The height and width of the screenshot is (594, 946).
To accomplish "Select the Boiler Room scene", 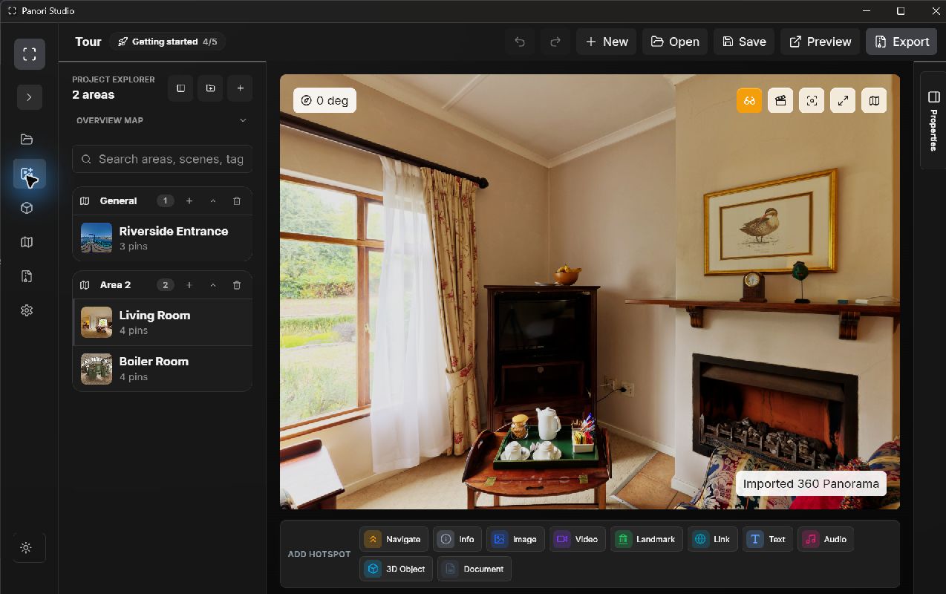I will click(162, 368).
